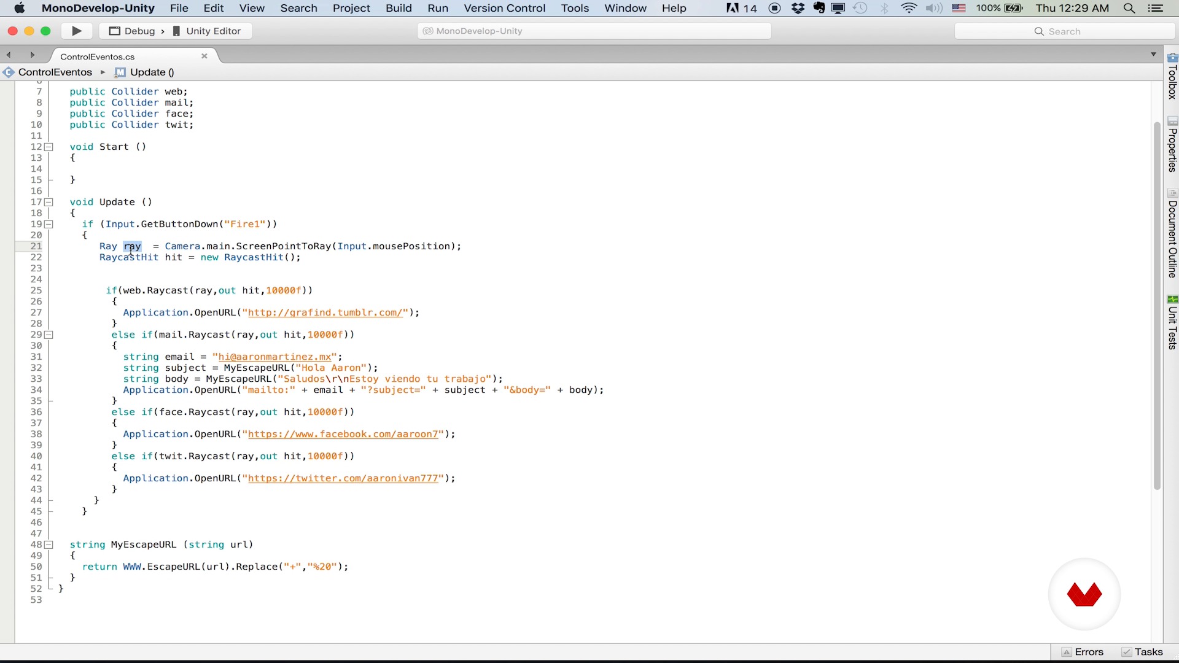Click the highlighted ray variable on line 21
This screenshot has height=663, width=1179.
(x=133, y=246)
